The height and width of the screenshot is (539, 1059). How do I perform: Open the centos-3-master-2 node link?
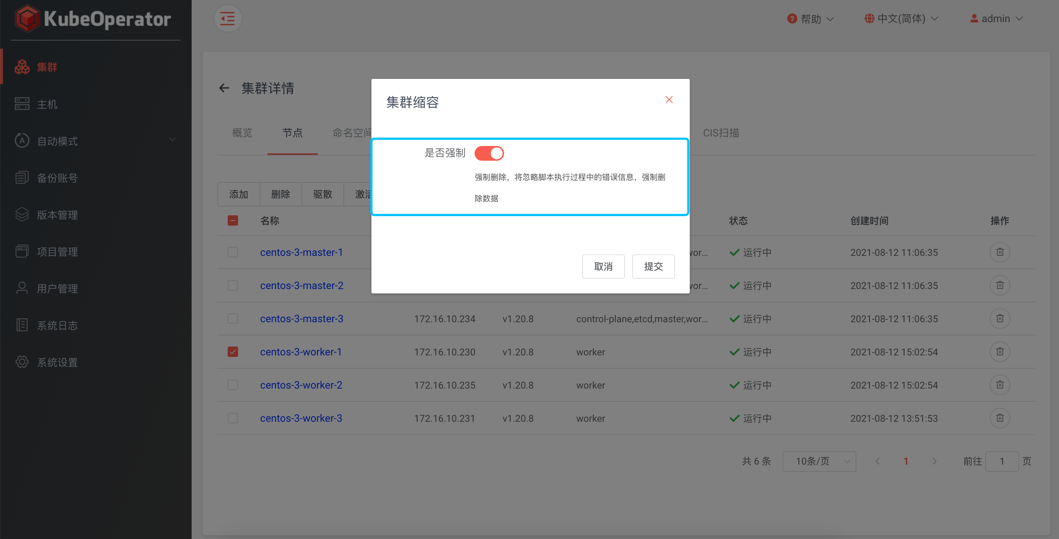tap(301, 286)
